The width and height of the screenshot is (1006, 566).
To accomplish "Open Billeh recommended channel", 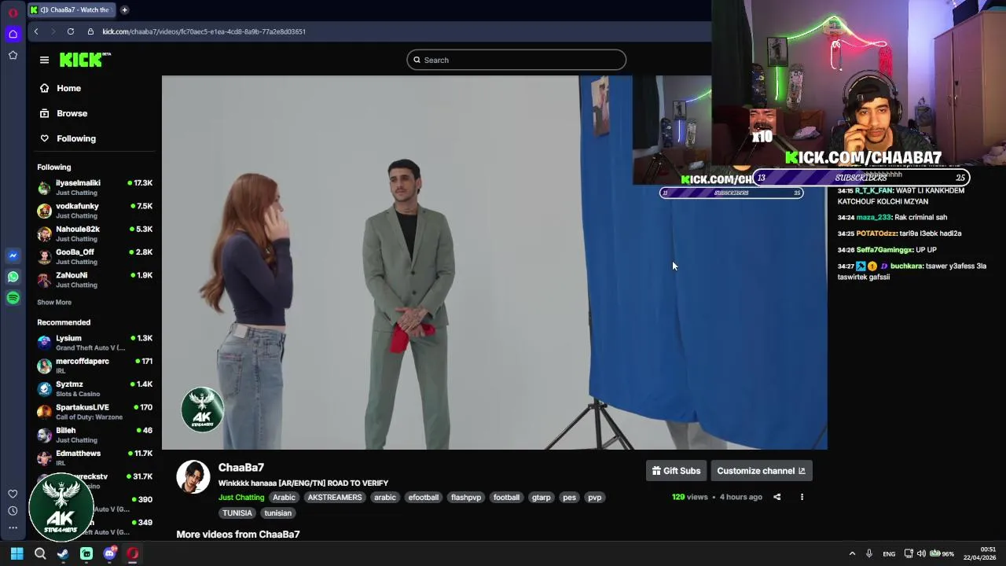I will click(x=94, y=434).
